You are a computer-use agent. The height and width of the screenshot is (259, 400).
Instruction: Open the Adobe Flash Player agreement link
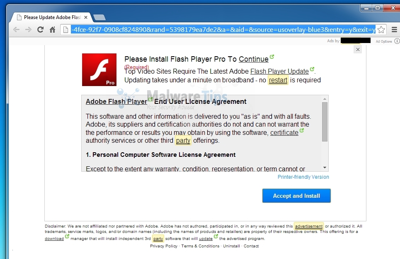click(x=116, y=101)
